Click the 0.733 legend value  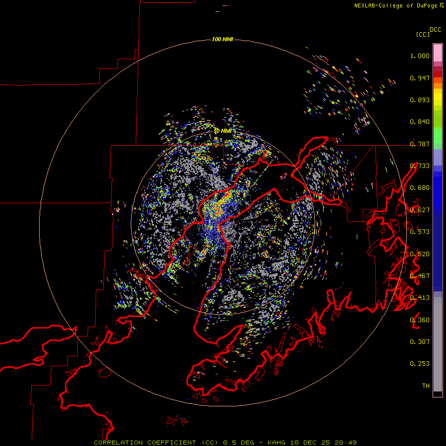420,166
